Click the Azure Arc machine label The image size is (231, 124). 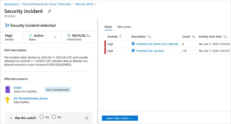(x=25, y=92)
